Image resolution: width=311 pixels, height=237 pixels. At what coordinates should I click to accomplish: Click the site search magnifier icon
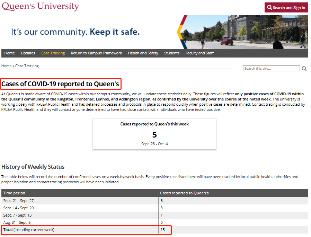pyautogui.click(x=304, y=69)
